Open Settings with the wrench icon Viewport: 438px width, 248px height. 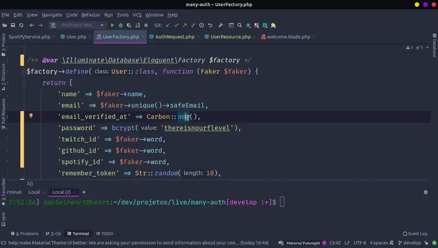(221, 25)
